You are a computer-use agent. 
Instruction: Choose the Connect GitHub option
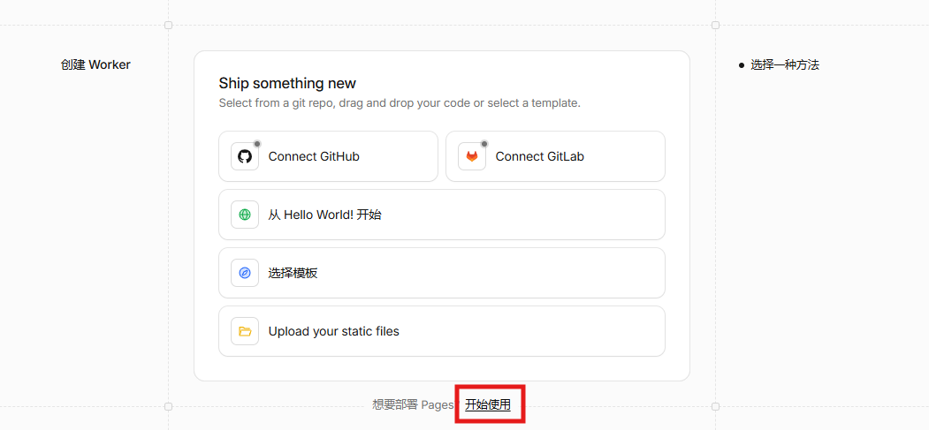328,156
